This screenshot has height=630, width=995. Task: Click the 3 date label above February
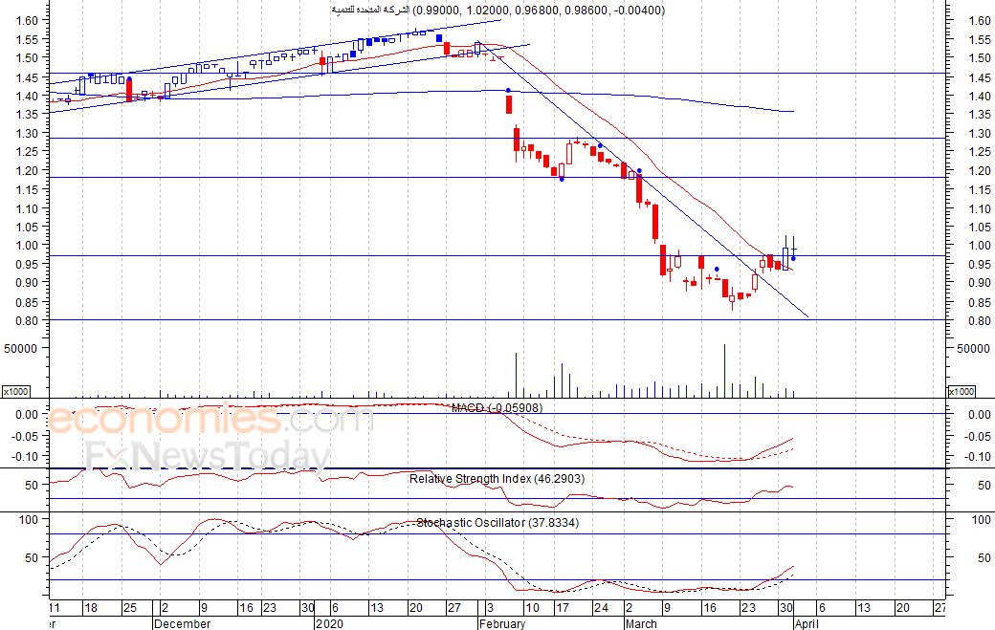point(490,608)
